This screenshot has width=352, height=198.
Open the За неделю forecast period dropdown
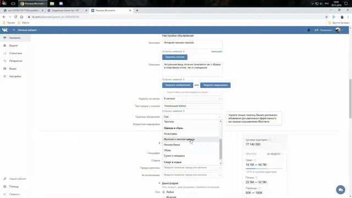click(x=275, y=154)
